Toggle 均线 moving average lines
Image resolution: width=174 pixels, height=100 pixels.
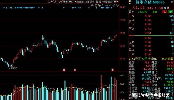(87, 2)
